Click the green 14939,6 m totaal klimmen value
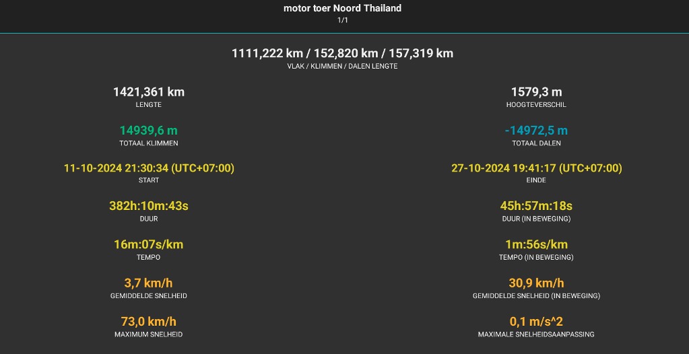Image resolution: width=689 pixels, height=354 pixels. click(149, 131)
